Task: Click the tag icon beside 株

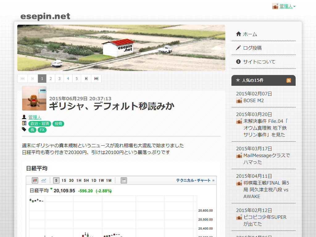Action: point(24,129)
